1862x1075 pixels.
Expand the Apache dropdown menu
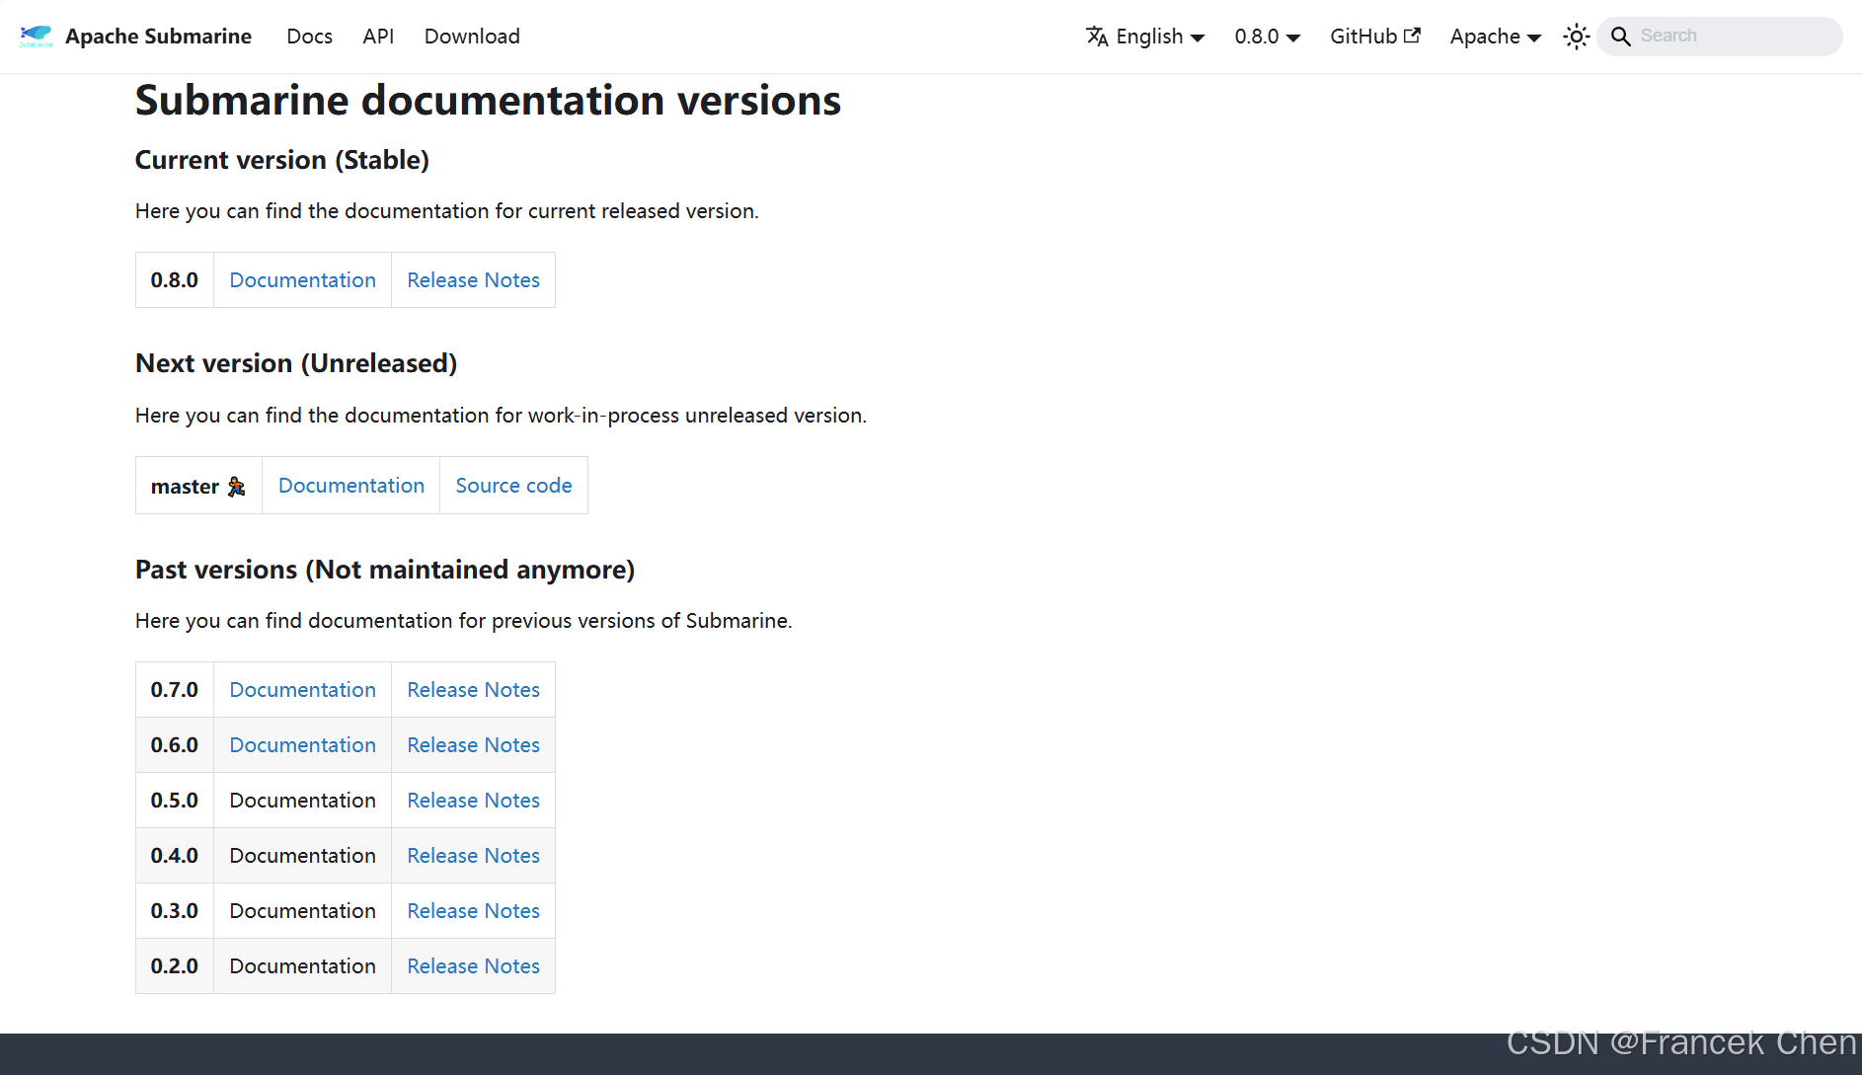click(1495, 37)
